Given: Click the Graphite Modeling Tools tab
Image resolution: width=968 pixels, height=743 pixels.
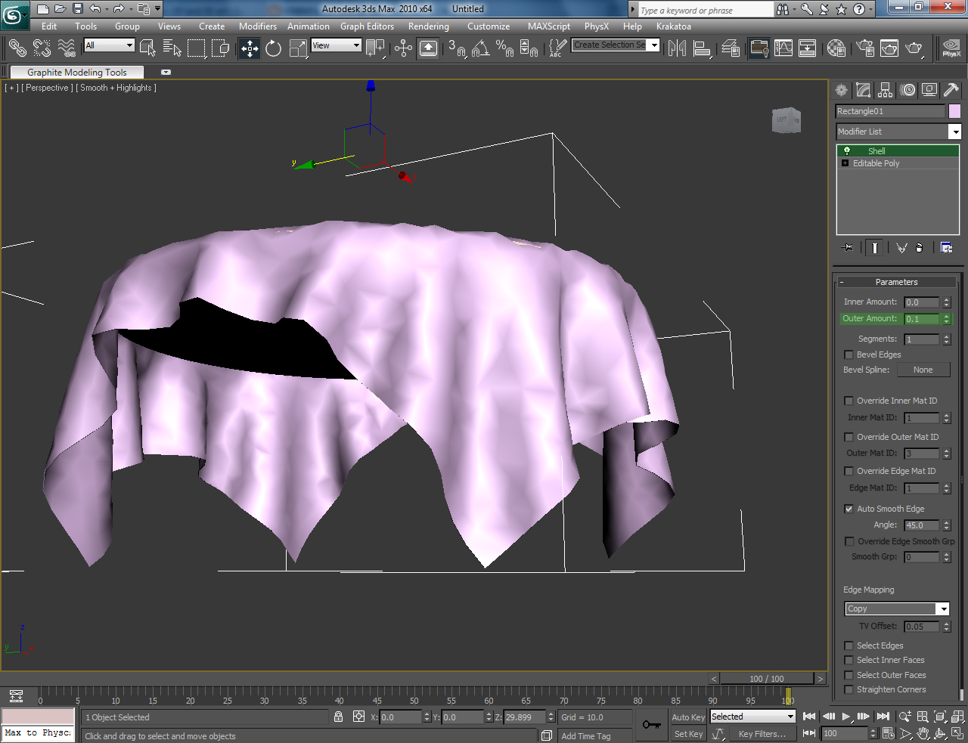Looking at the screenshot, I should 76,72.
